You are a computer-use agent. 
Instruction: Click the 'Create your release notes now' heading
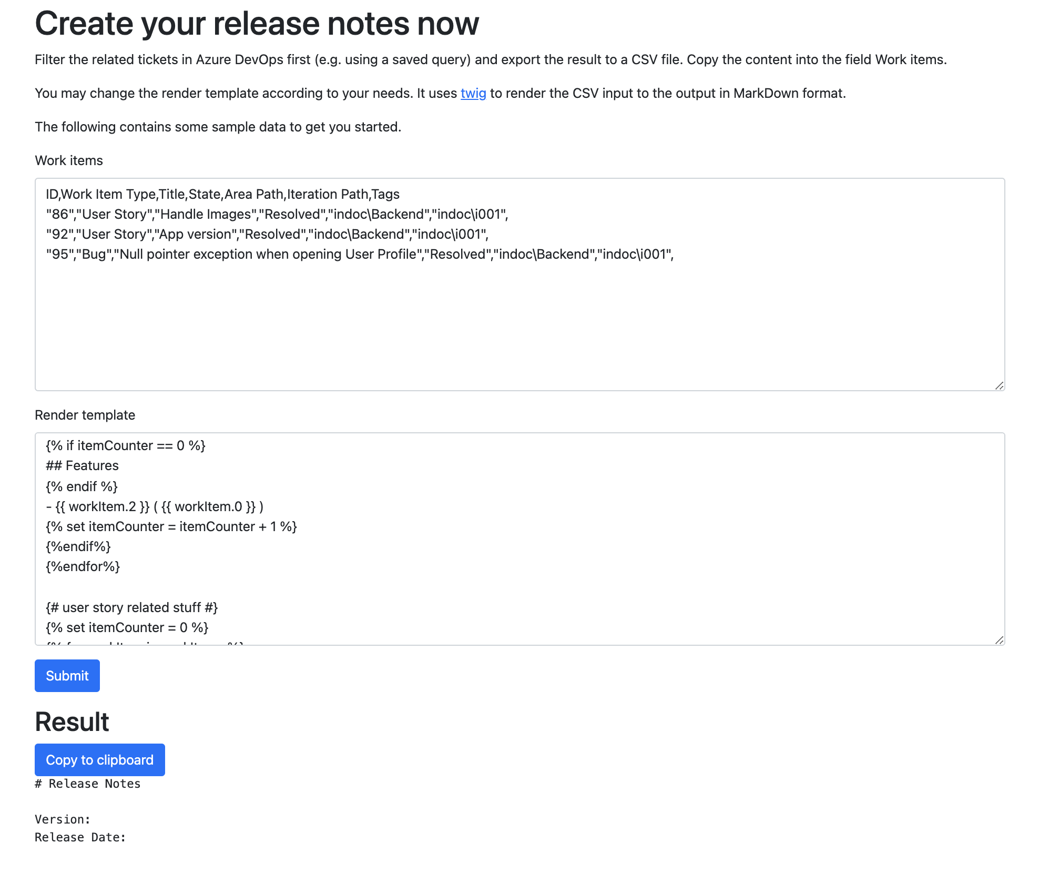pyautogui.click(x=257, y=23)
